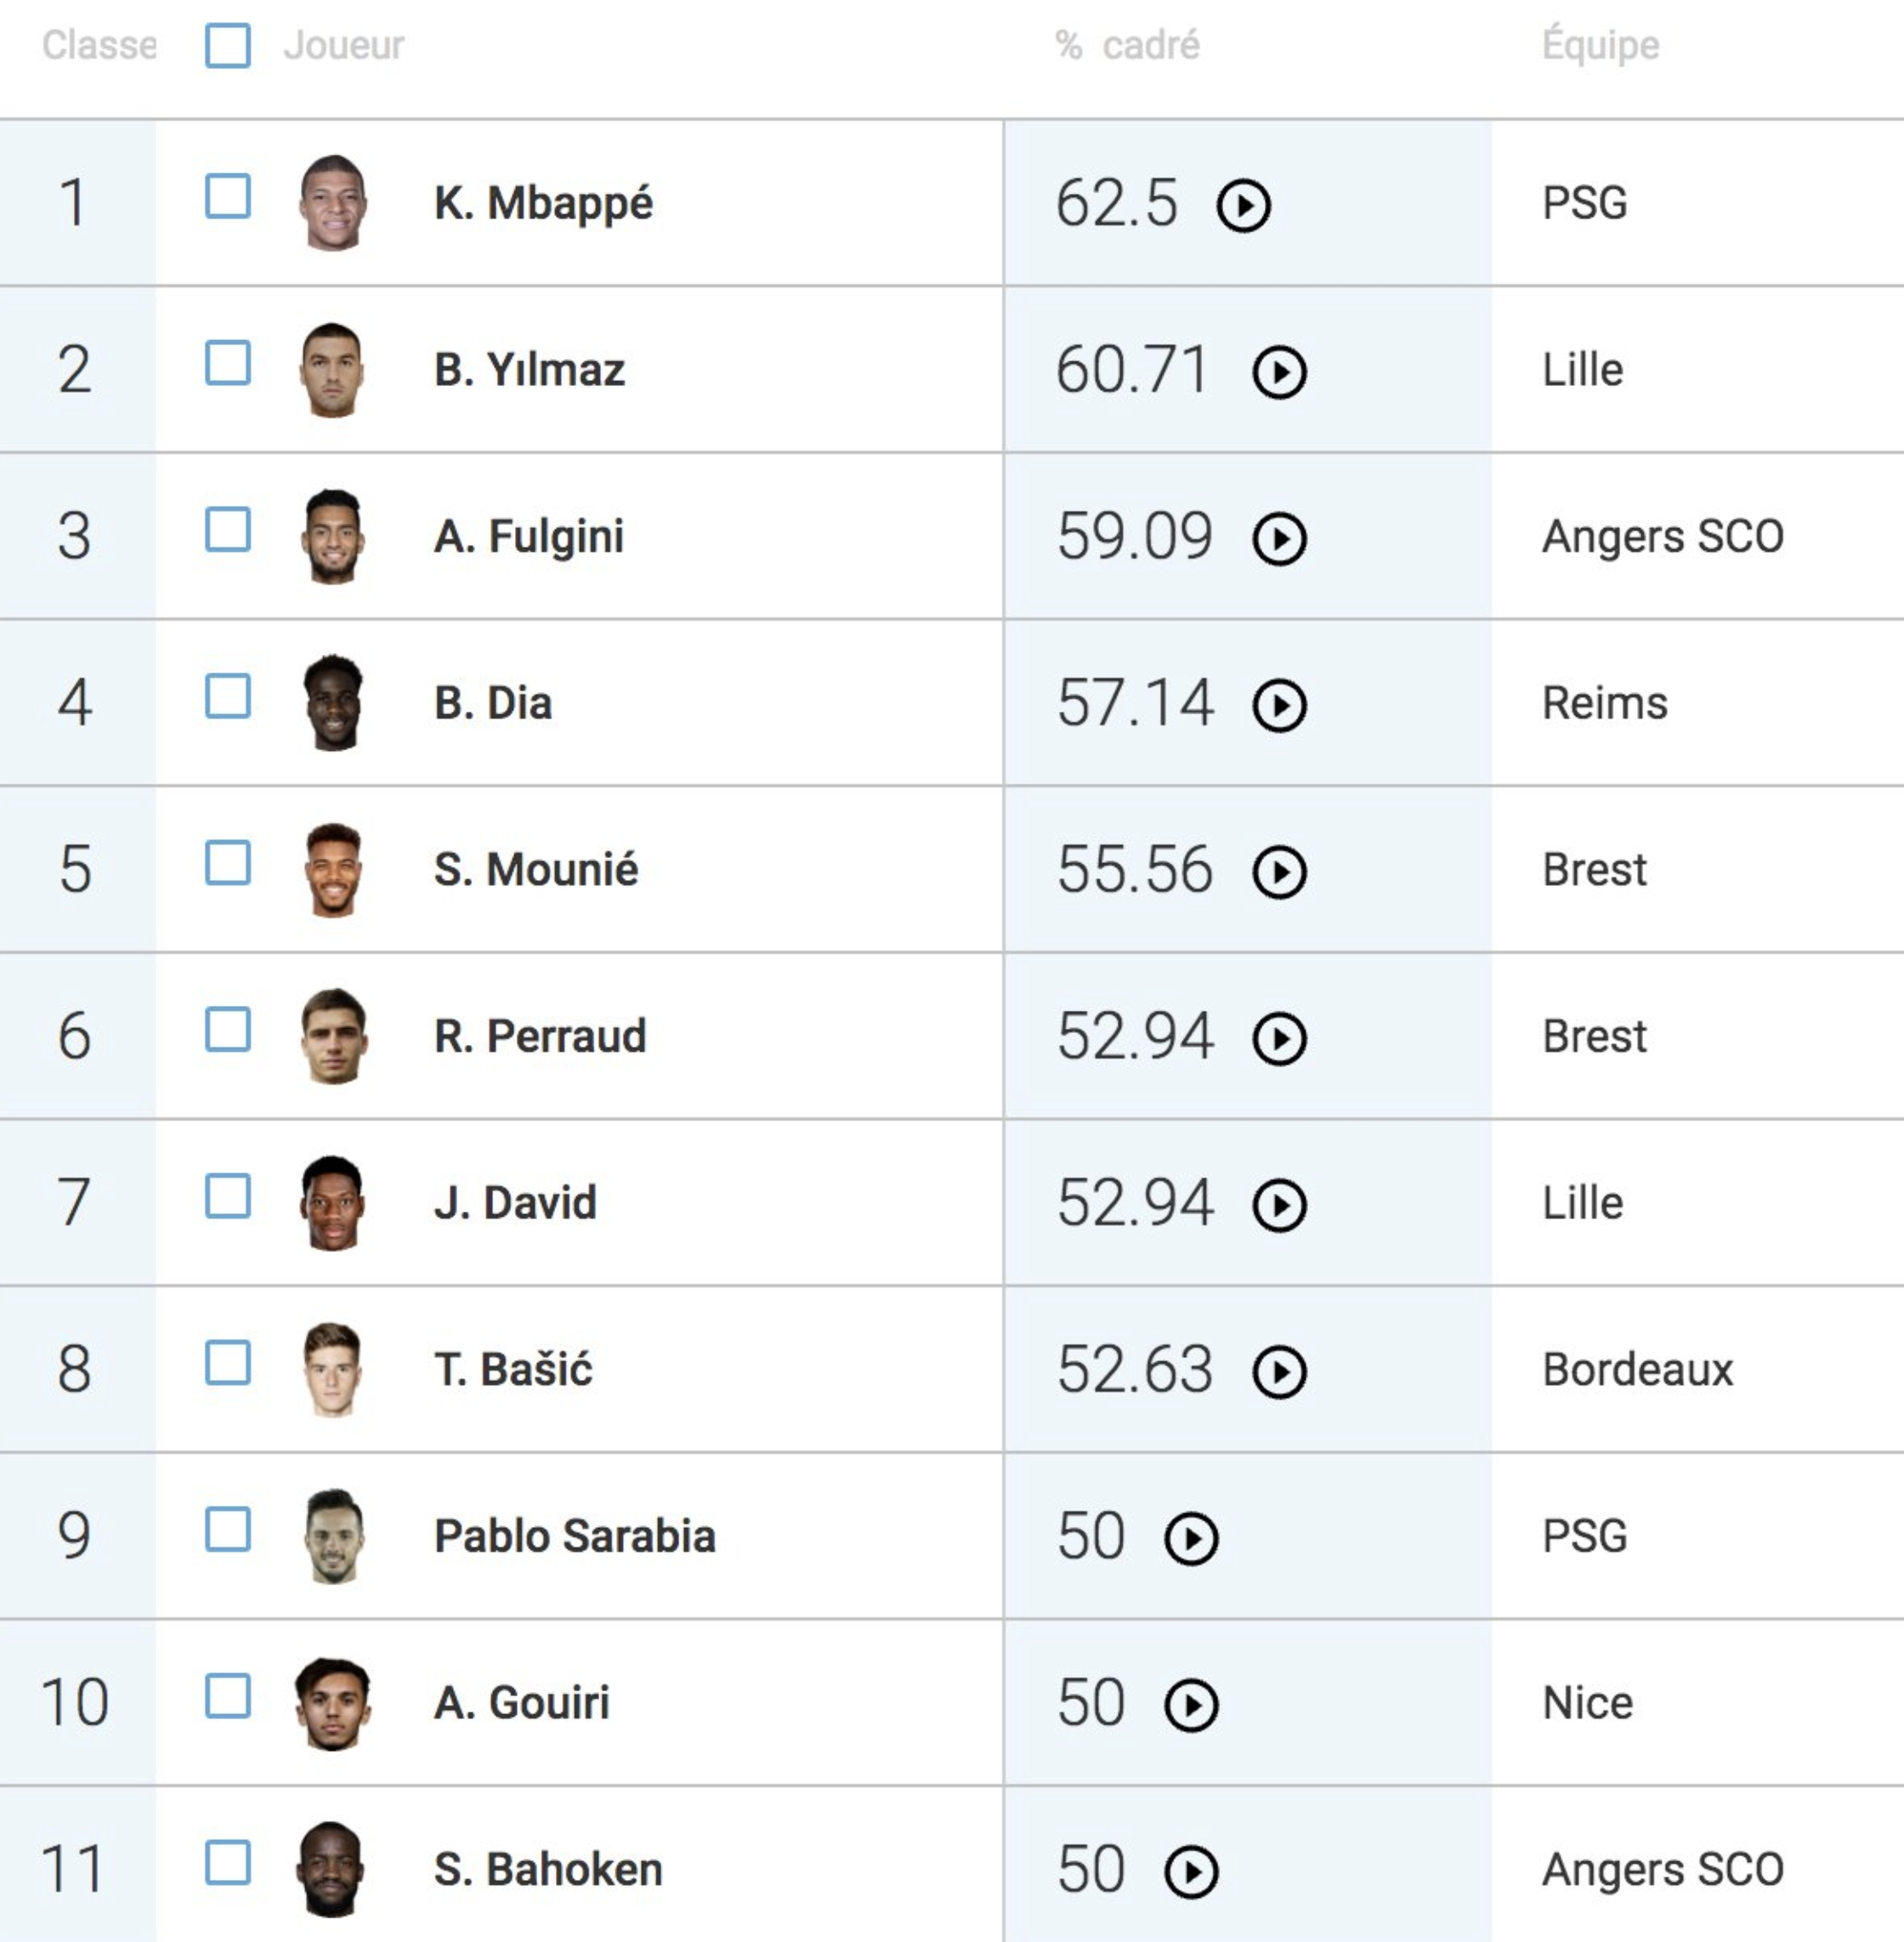Click the Classe column header
Image resolution: width=1904 pixels, height=1942 pixels.
(x=99, y=45)
